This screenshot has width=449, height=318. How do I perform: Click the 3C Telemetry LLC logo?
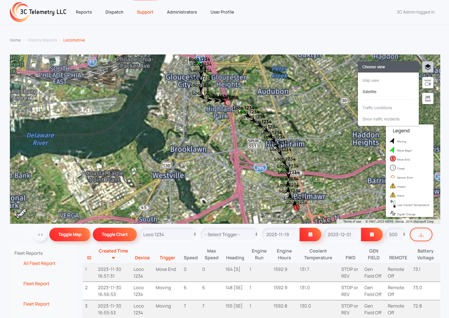point(38,12)
